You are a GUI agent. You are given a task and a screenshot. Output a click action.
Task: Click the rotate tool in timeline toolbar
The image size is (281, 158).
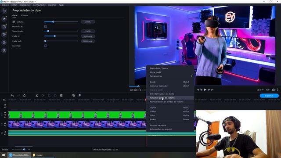pos(43,96)
